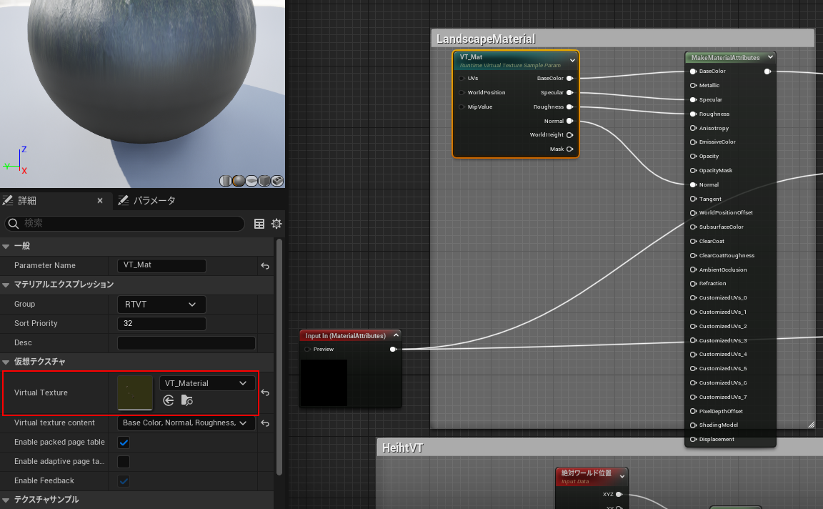The height and width of the screenshot is (509, 823).
Task: Reset the Parameter Name to default
Action: [x=265, y=266]
